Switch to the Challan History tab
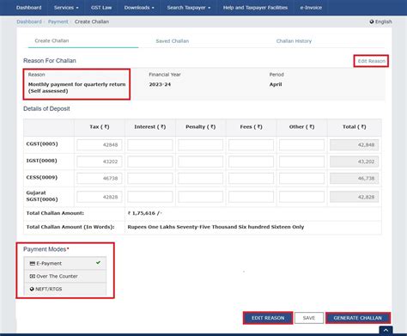407x336 pixels. 294,41
